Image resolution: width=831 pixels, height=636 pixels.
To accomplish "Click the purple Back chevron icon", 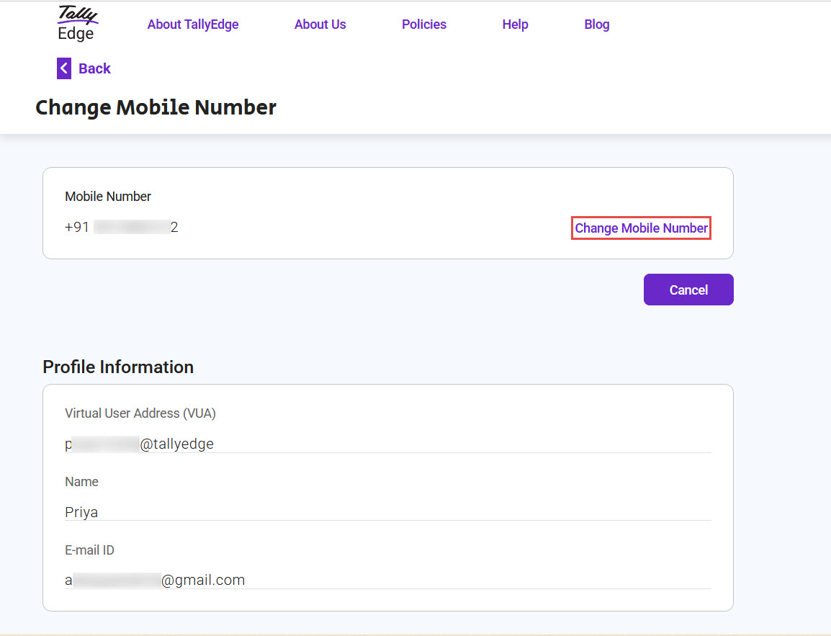I will (64, 68).
